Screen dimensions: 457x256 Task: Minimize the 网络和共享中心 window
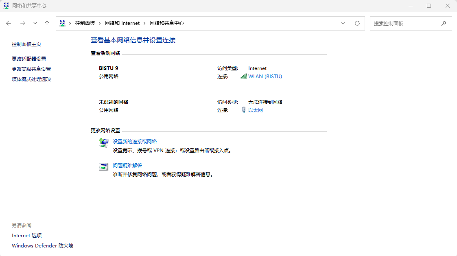tap(410, 6)
